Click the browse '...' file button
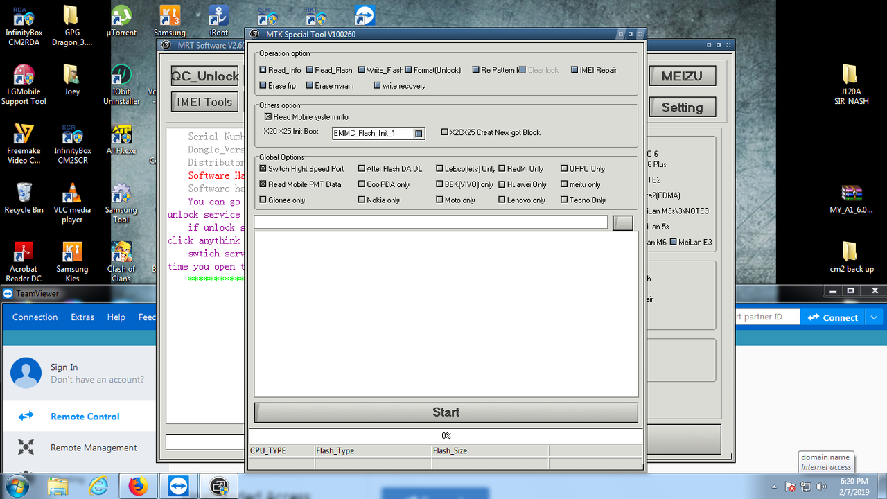The width and height of the screenshot is (887, 499). click(x=622, y=222)
